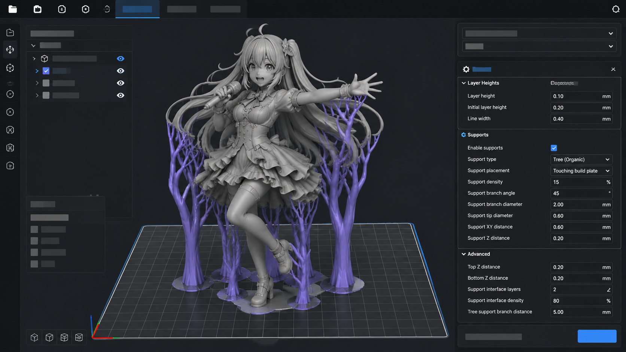Select the four-arrow Move tool in sidebar
The image size is (626, 352).
coord(10,49)
